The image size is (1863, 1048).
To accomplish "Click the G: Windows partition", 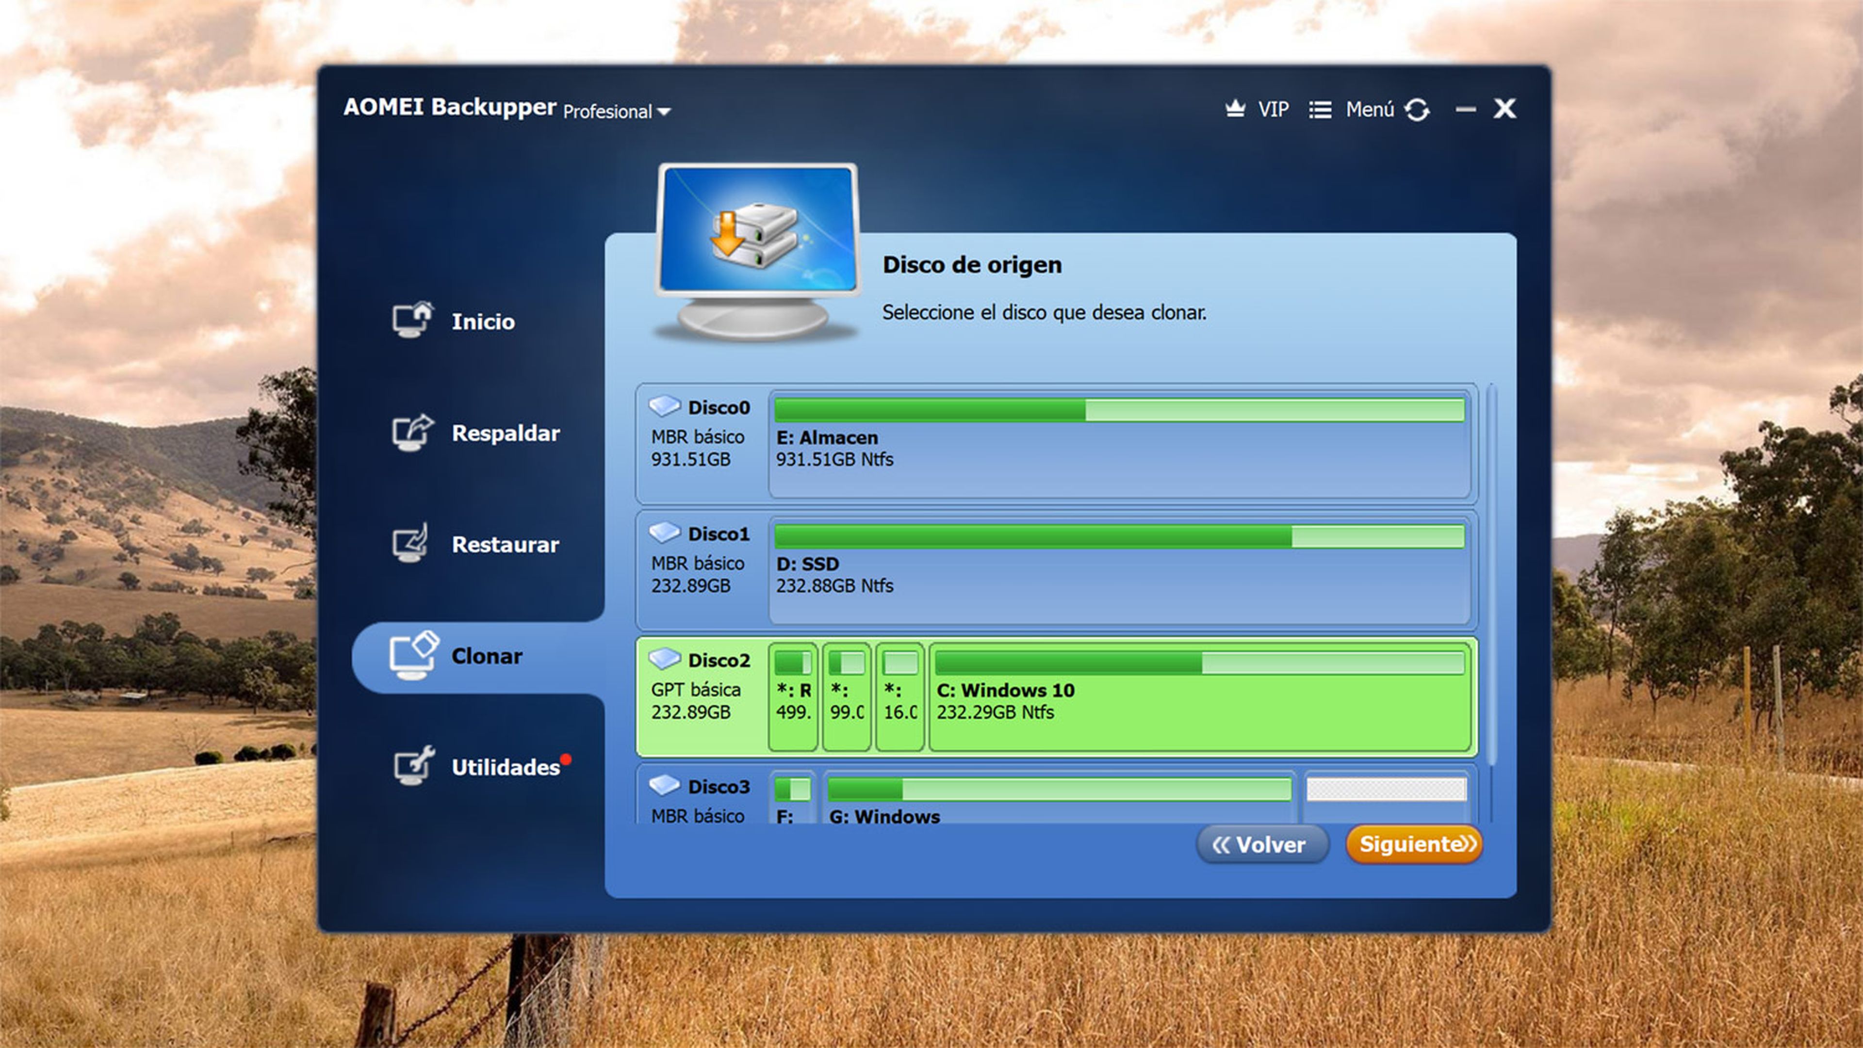I will pyautogui.click(x=1060, y=797).
